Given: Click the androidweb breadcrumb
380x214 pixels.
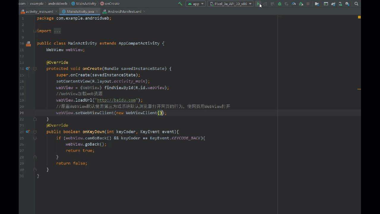Looking at the screenshot, I should pyautogui.click(x=58, y=4).
